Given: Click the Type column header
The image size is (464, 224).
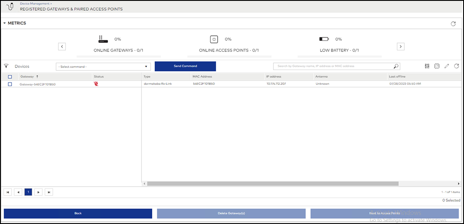Looking at the screenshot, I should 147,77.
